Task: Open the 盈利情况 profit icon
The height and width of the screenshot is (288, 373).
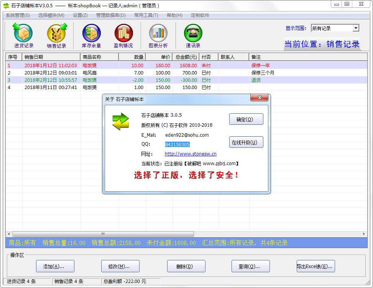Action: tap(123, 36)
